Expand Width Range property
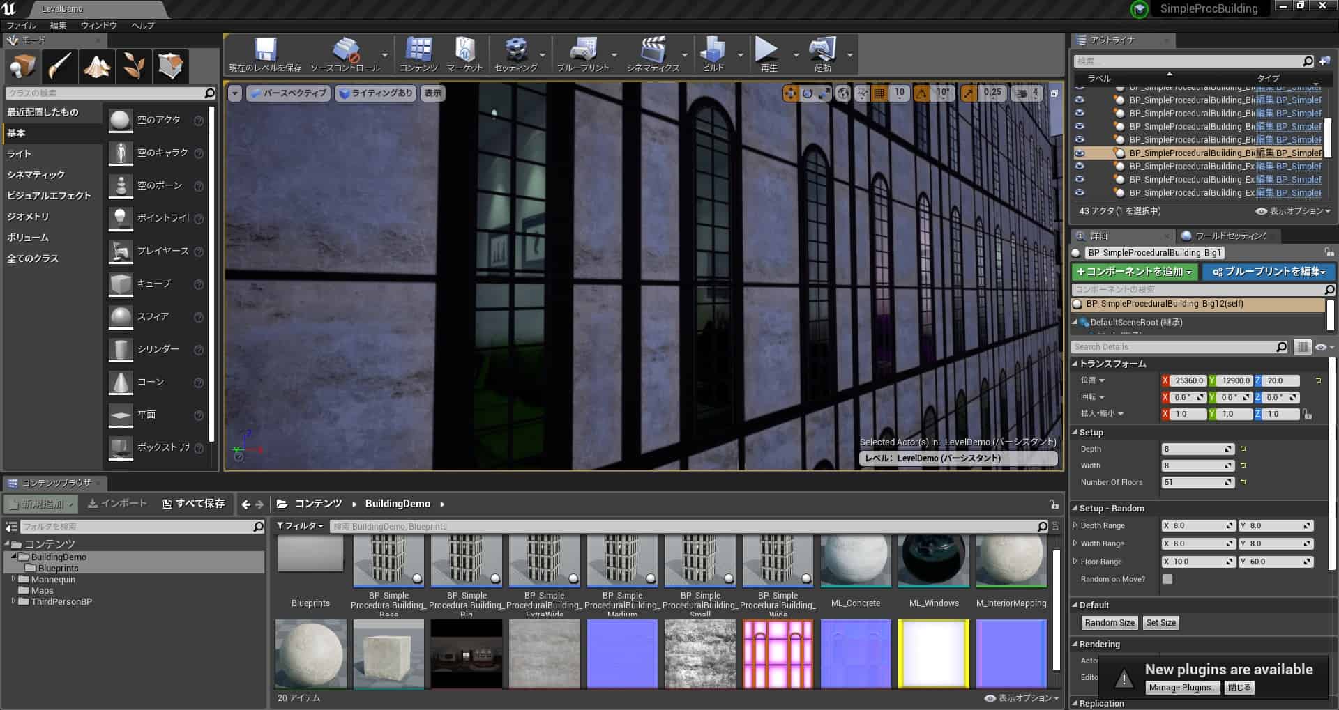This screenshot has height=710, width=1339. coord(1075,543)
